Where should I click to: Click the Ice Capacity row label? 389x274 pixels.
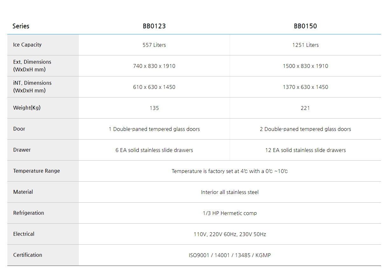(27, 45)
